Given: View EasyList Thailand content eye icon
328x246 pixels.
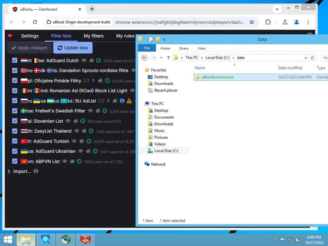Looking at the screenshot, I should tap(77, 131).
